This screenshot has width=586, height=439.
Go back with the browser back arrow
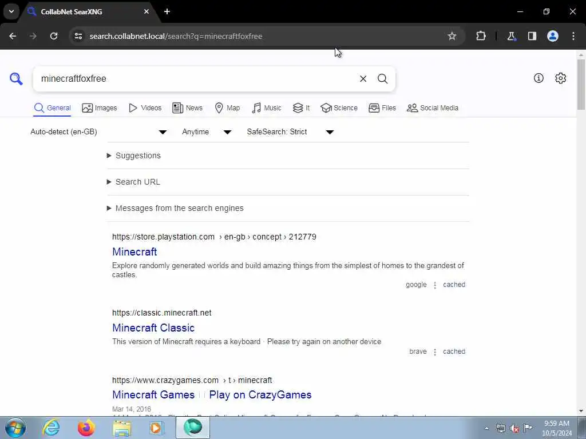[x=13, y=36]
